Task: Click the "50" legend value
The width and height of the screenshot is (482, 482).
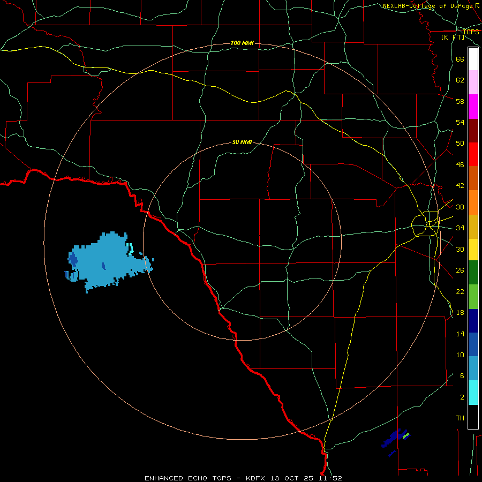Action: (460, 144)
